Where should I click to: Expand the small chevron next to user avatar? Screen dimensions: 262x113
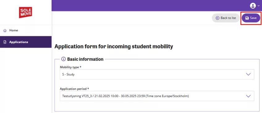[259, 6]
